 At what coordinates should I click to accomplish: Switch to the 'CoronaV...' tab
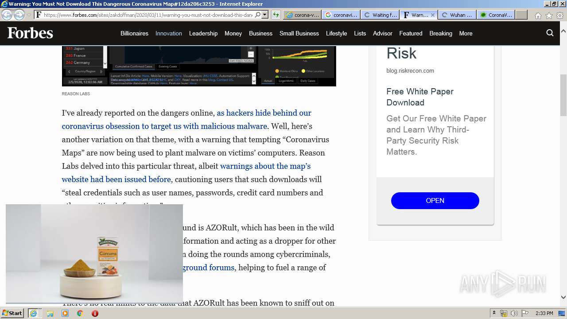[496, 15]
